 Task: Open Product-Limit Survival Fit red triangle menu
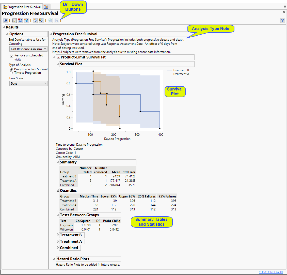[x=58, y=57]
